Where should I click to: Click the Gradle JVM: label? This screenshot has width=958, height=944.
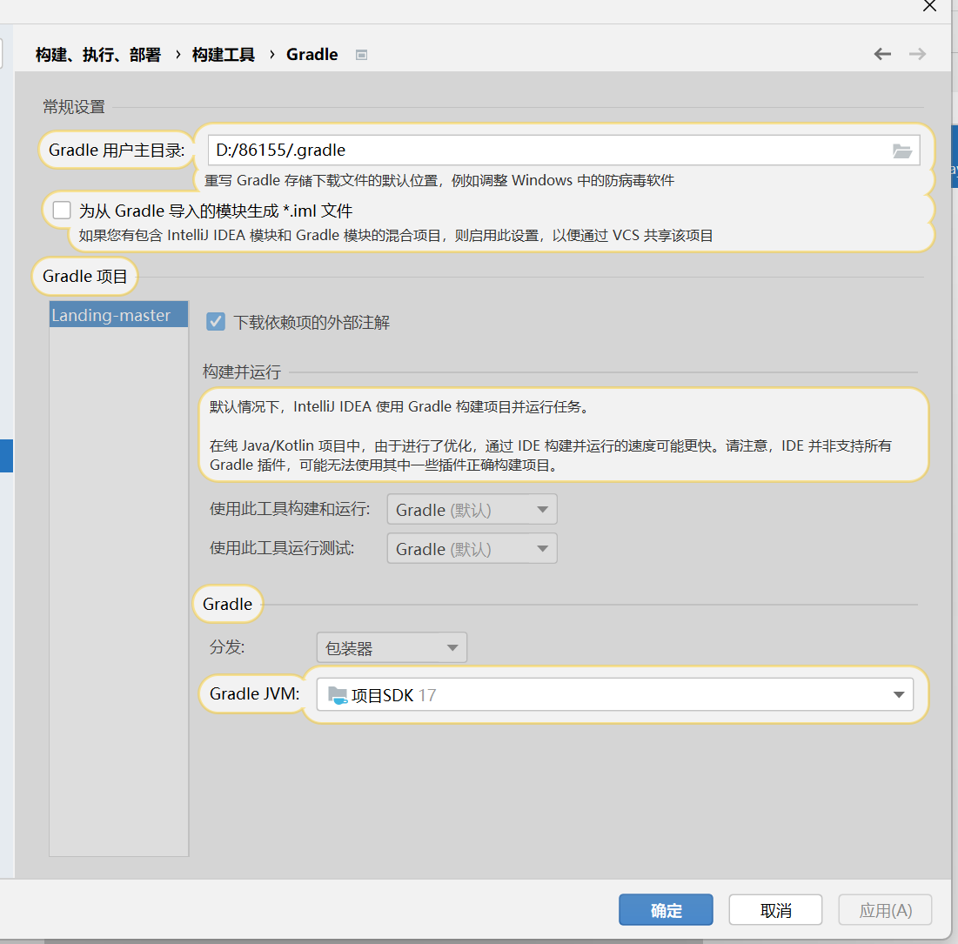coord(254,694)
